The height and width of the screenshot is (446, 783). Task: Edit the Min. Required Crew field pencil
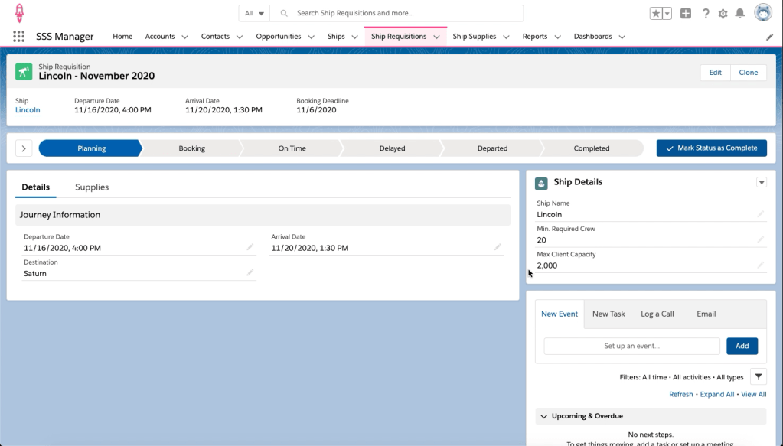tap(760, 239)
